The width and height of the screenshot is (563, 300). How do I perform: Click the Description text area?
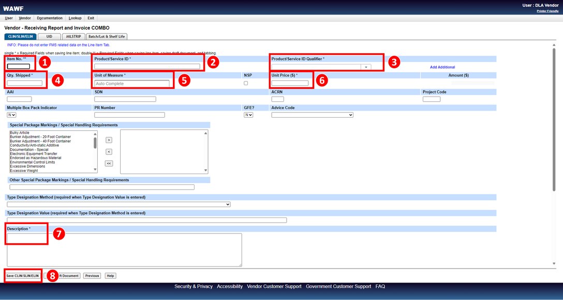click(x=124, y=250)
